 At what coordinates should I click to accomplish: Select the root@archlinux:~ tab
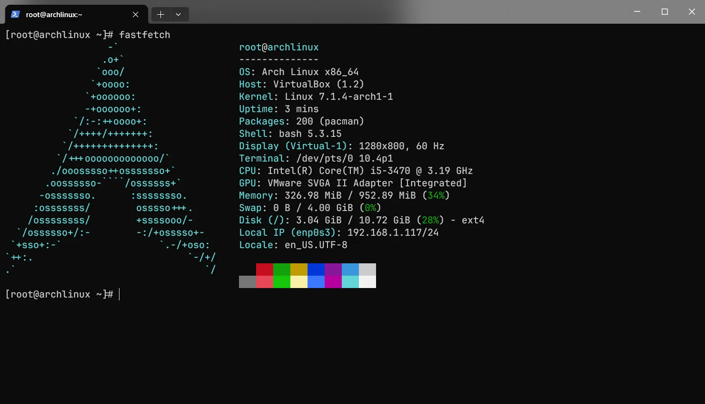(76, 14)
